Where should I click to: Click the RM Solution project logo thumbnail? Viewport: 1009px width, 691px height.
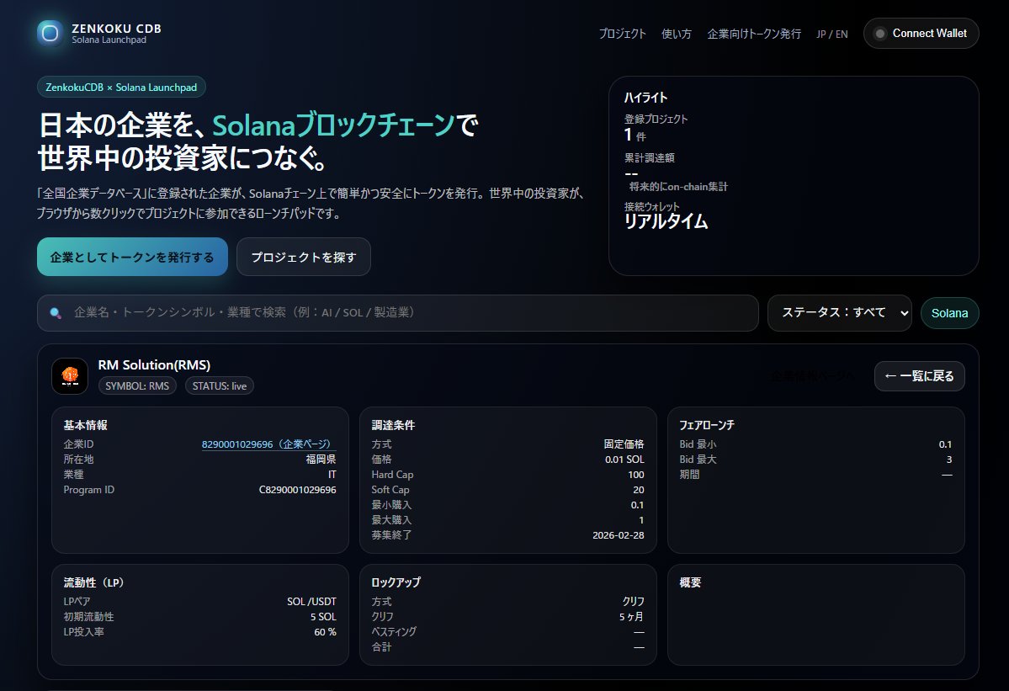[70, 375]
